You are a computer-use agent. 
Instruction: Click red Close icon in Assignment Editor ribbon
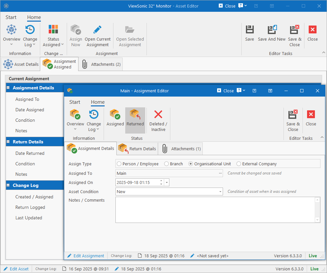pyautogui.click(x=311, y=114)
